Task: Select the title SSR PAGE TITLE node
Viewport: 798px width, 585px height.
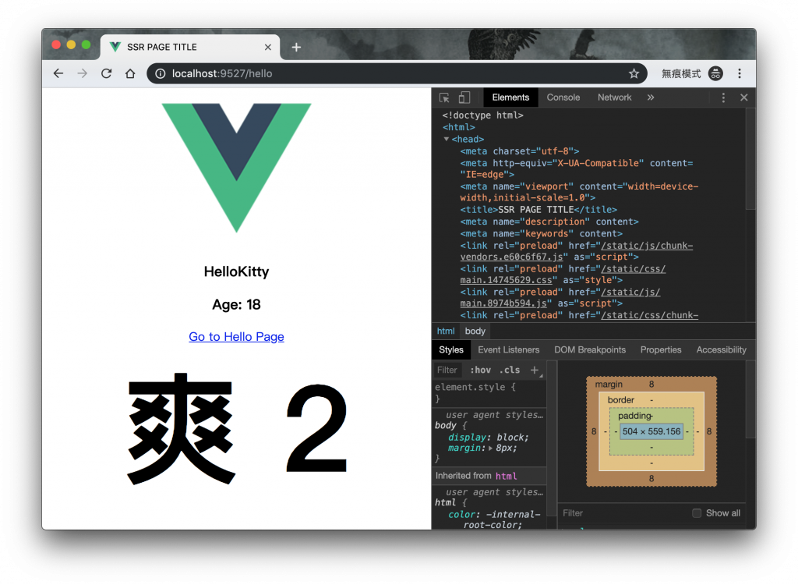Action: pyautogui.click(x=538, y=210)
